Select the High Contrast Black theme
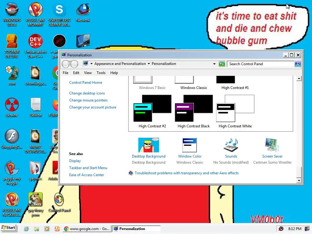Viewport: 312px width, 234px height. coord(193,112)
